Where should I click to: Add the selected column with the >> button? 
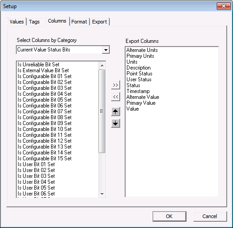click(x=116, y=85)
